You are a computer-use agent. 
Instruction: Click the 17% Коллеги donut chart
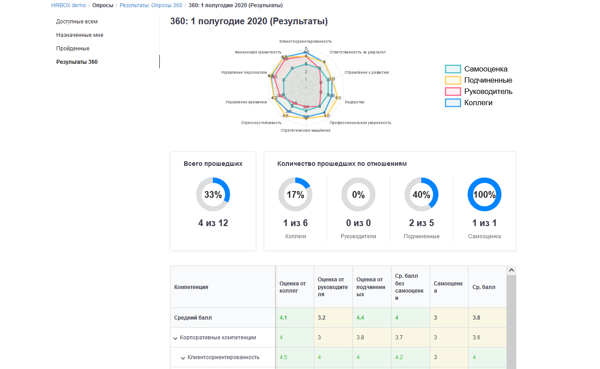click(295, 195)
